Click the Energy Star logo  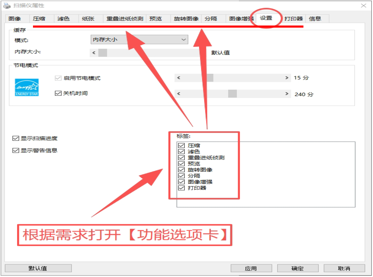[27, 87]
